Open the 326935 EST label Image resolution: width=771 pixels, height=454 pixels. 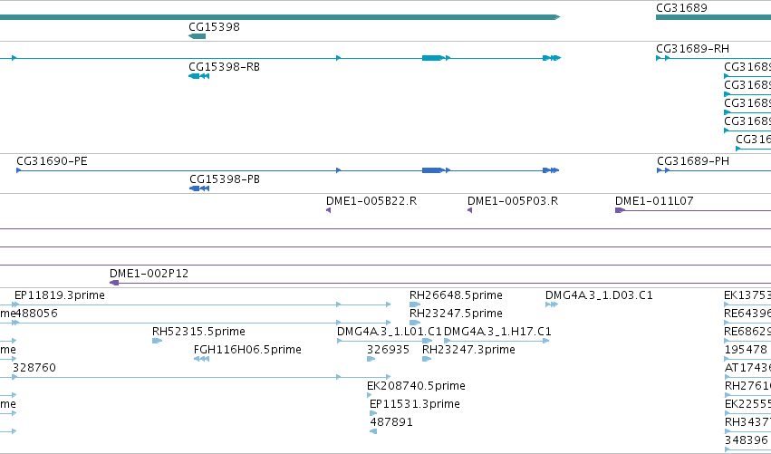click(x=388, y=349)
